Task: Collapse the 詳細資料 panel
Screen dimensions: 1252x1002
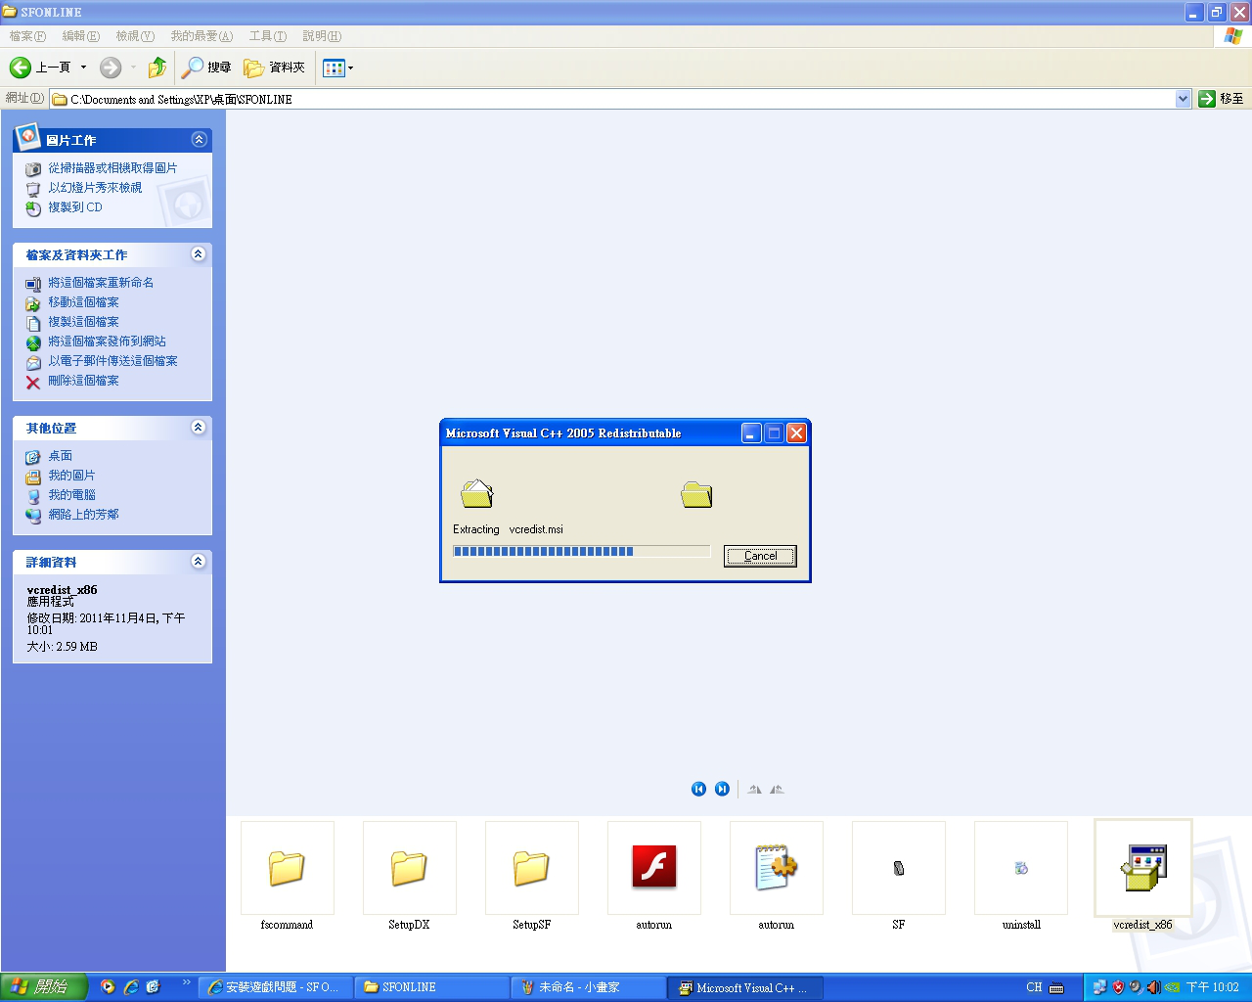Action: [x=199, y=562]
